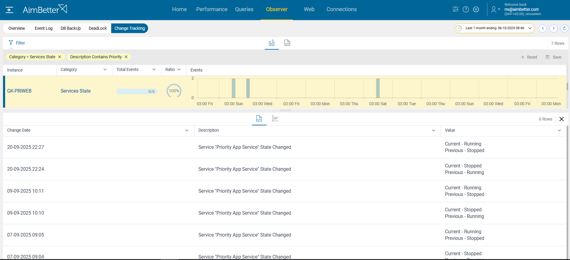
Task: Open the GK-PRIWEB instance link
Action: [19, 91]
